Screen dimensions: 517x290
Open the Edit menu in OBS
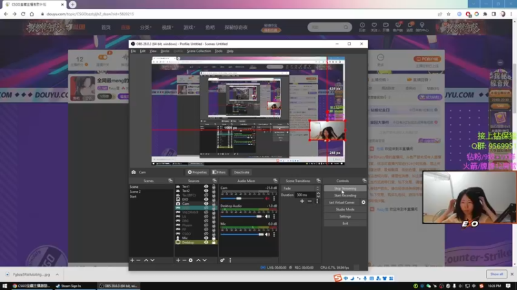143,51
